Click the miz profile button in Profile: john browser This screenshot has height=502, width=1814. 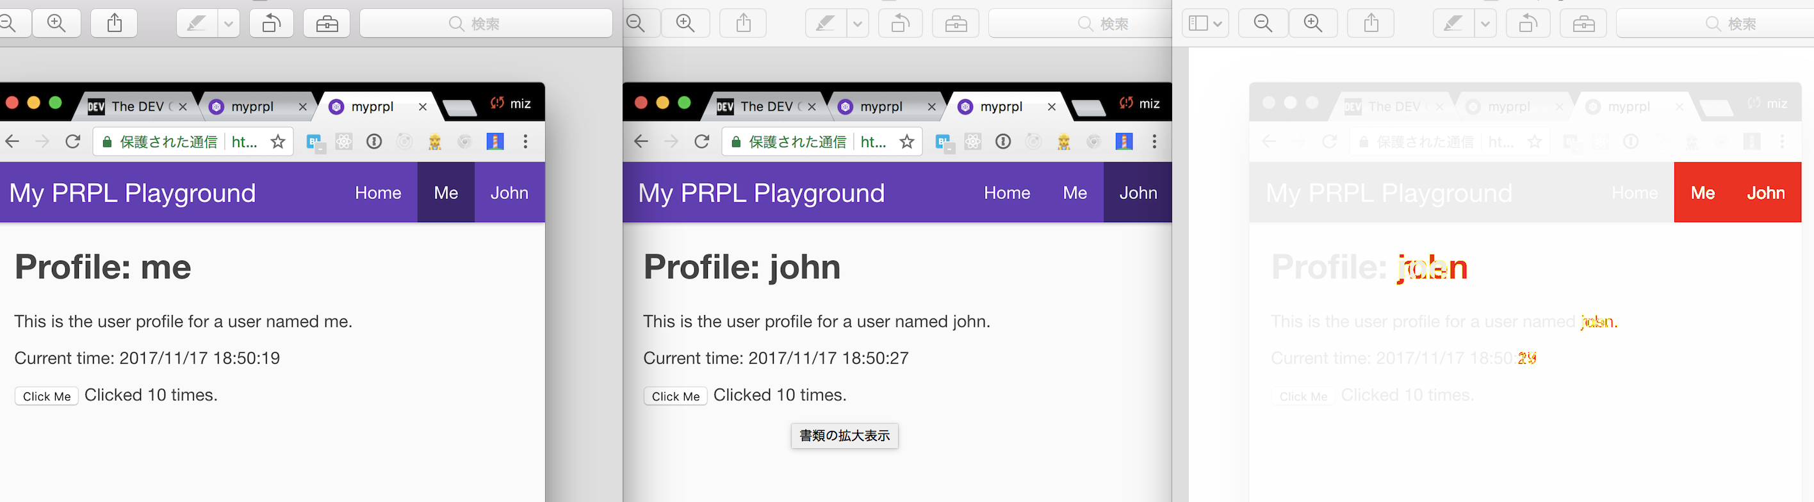1140,104
